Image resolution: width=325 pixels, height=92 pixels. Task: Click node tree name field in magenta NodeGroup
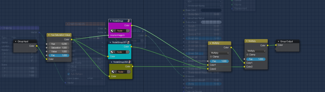[121, 31]
